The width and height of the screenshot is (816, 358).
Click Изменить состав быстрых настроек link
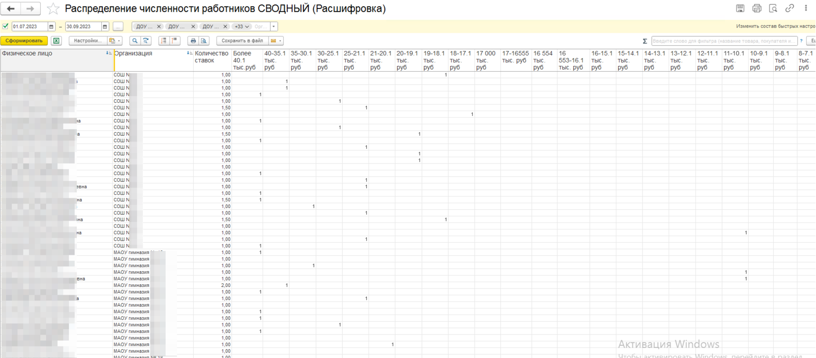[775, 27]
